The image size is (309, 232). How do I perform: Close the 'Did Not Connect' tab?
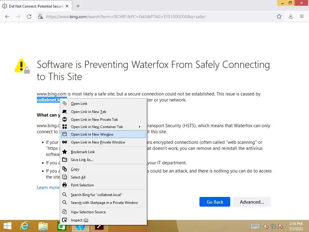click(67, 6)
